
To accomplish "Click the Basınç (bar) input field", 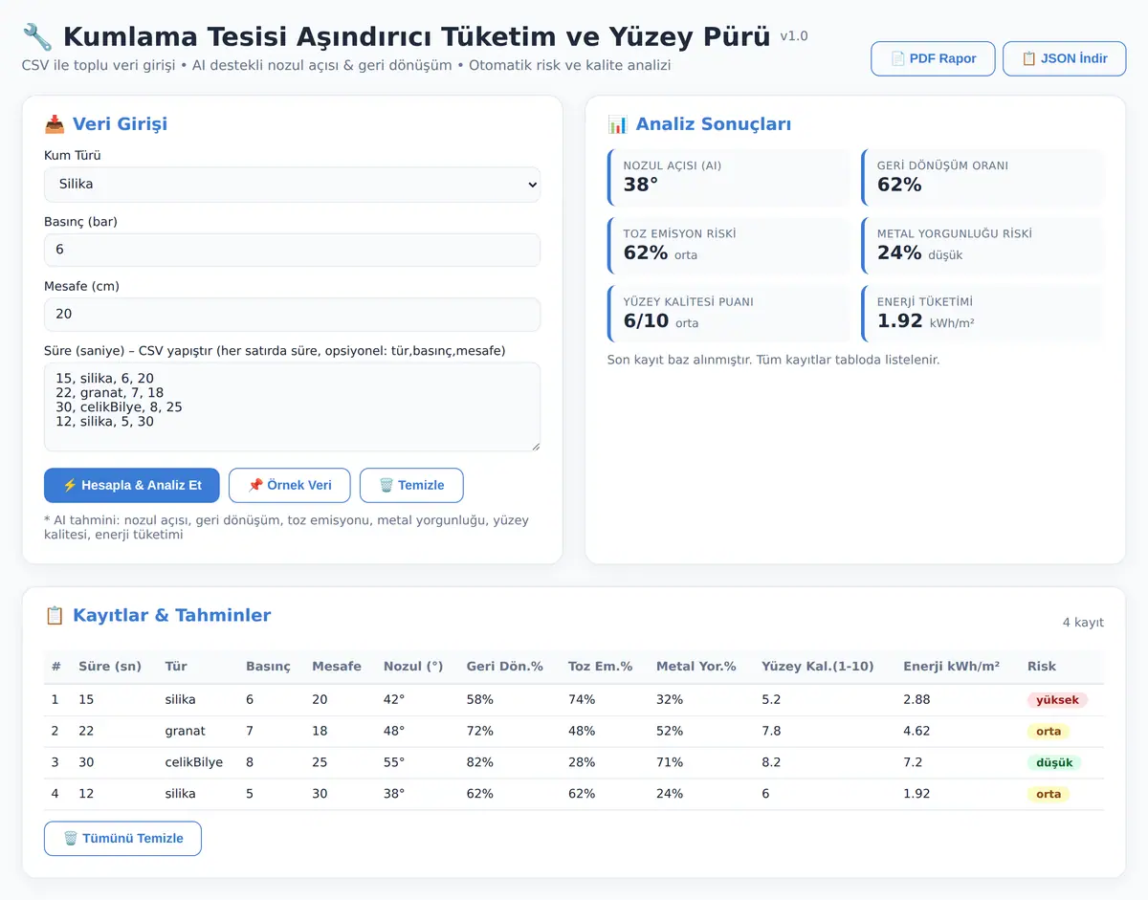I will tap(292, 250).
